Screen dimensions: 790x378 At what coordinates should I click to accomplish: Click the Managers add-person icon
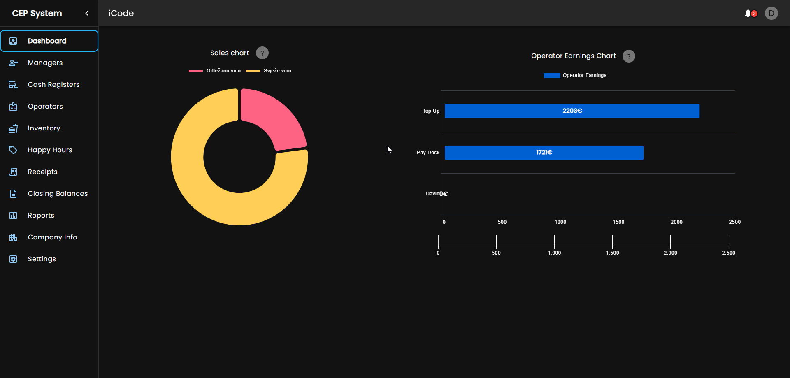[x=13, y=63]
